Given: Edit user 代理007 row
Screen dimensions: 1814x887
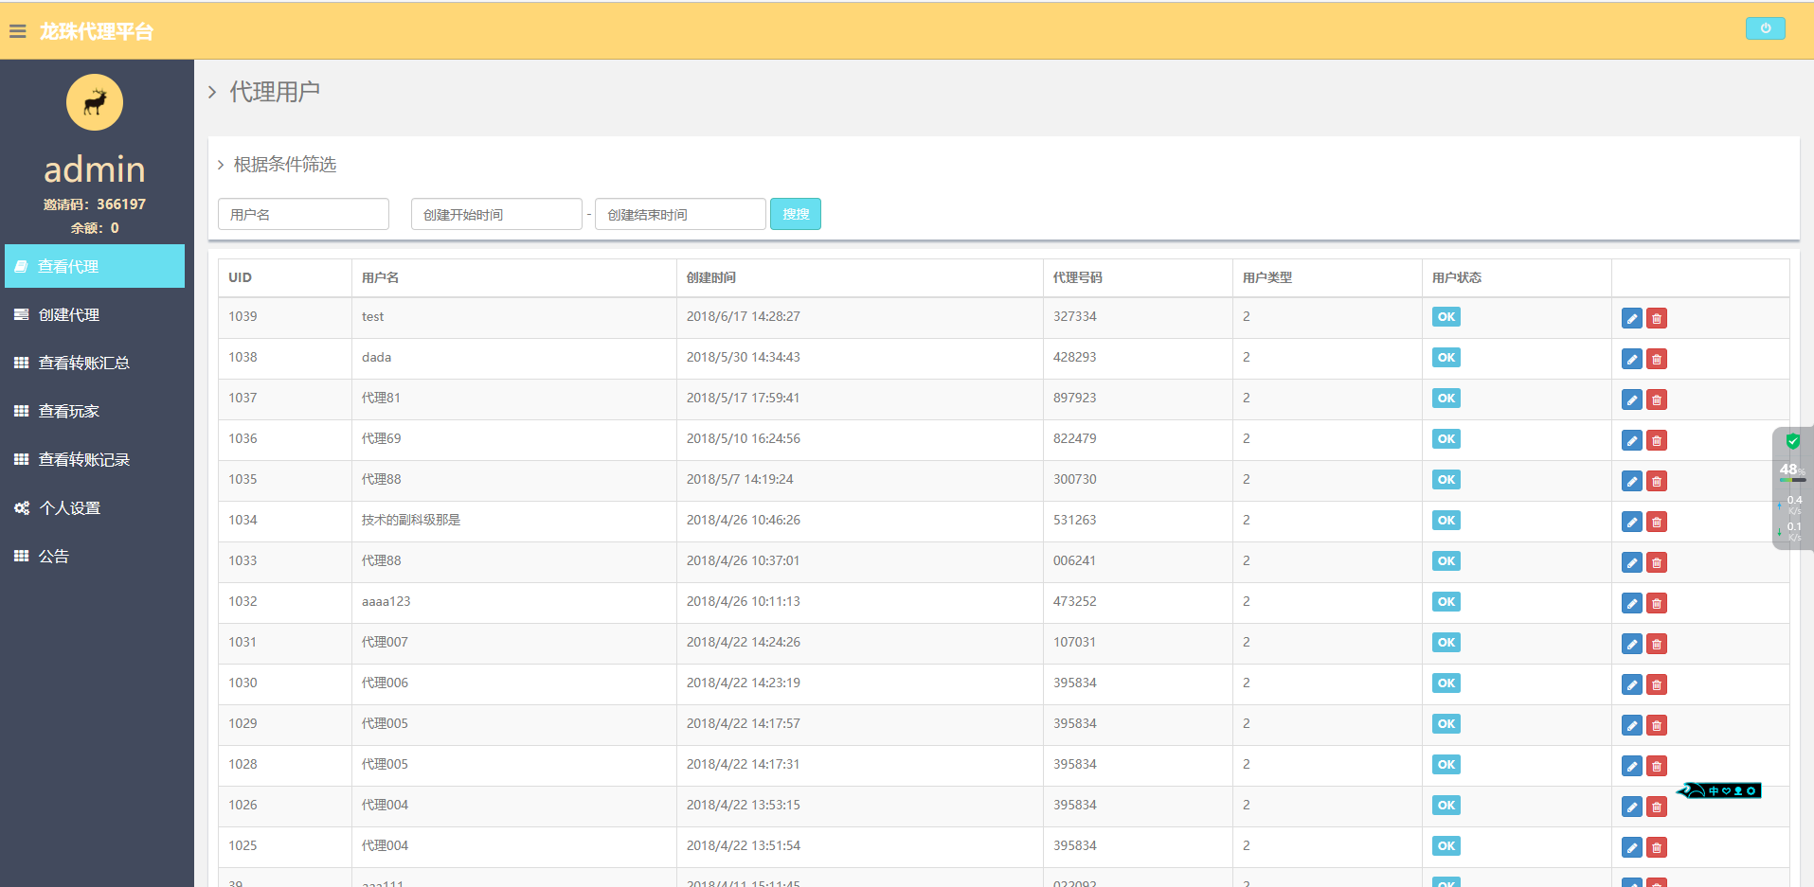Looking at the screenshot, I should pos(1631,644).
